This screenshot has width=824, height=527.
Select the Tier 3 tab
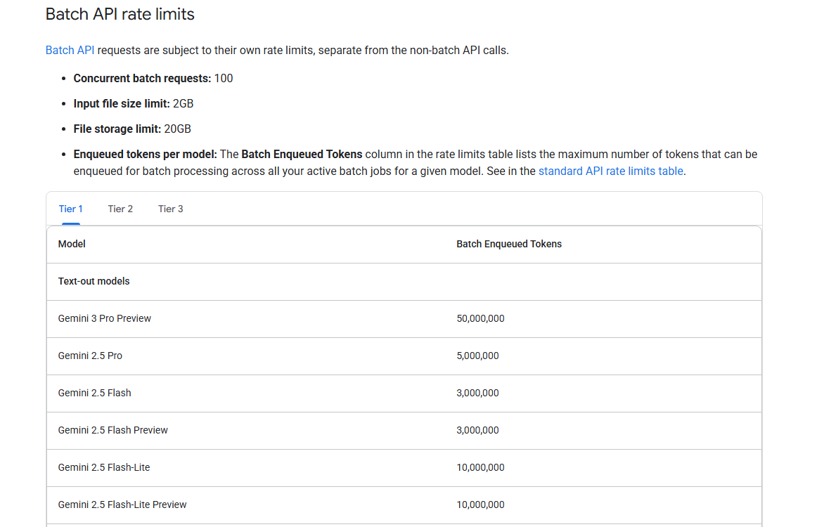pyautogui.click(x=170, y=209)
